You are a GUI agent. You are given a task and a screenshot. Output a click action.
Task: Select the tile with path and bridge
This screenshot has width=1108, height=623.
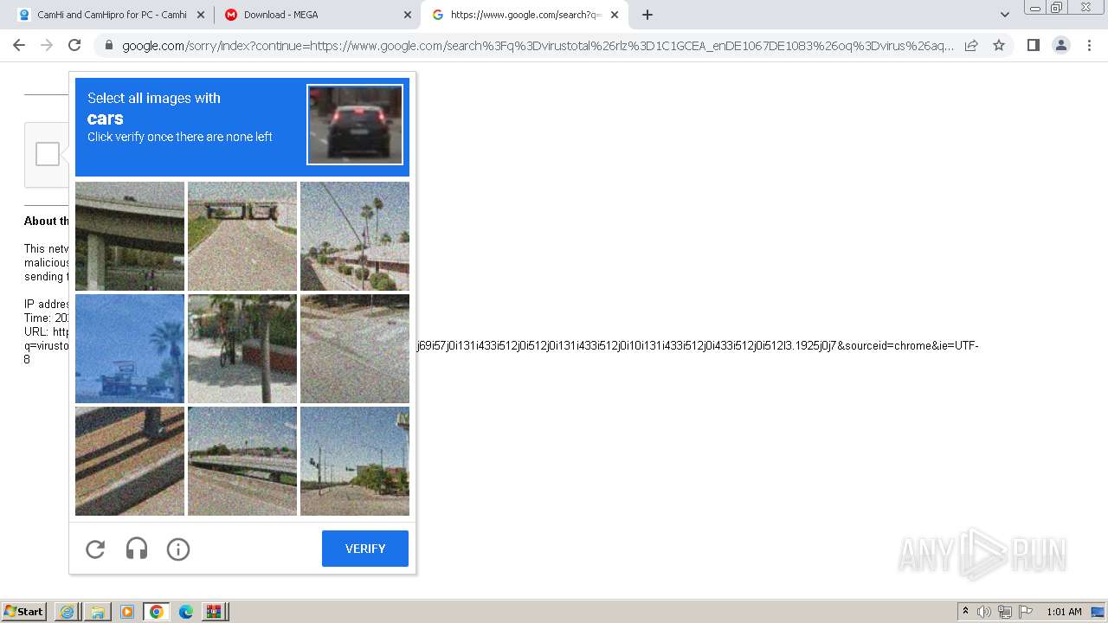click(242, 236)
